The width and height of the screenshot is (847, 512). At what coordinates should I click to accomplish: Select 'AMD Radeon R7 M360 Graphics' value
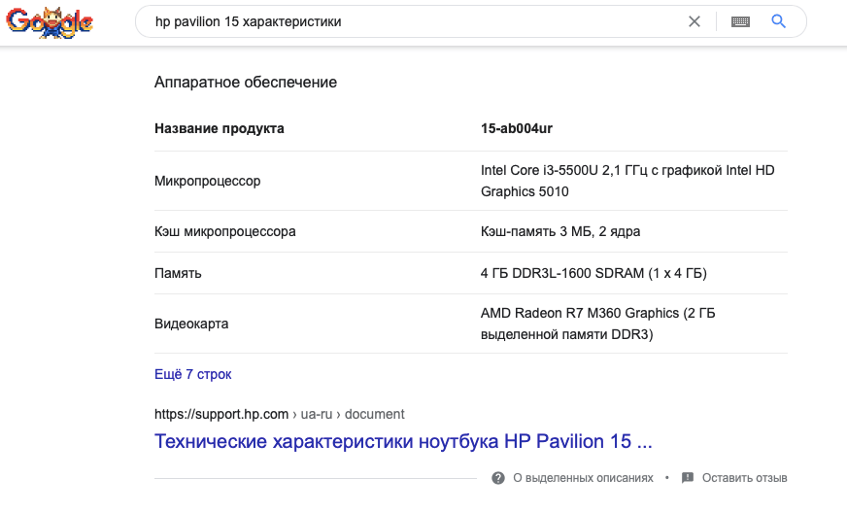[x=598, y=324]
